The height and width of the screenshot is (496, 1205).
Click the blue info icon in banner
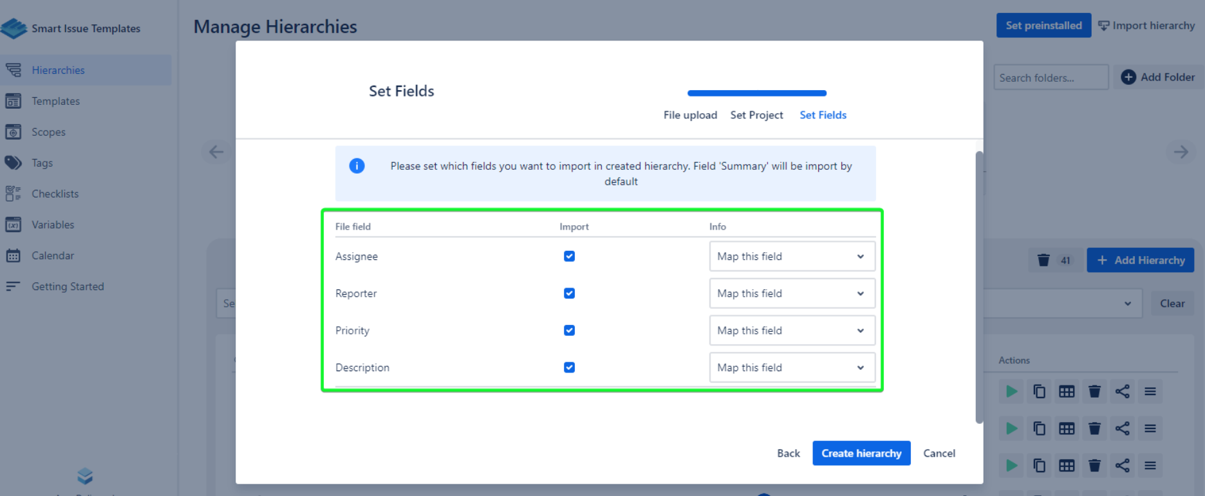[x=357, y=166]
